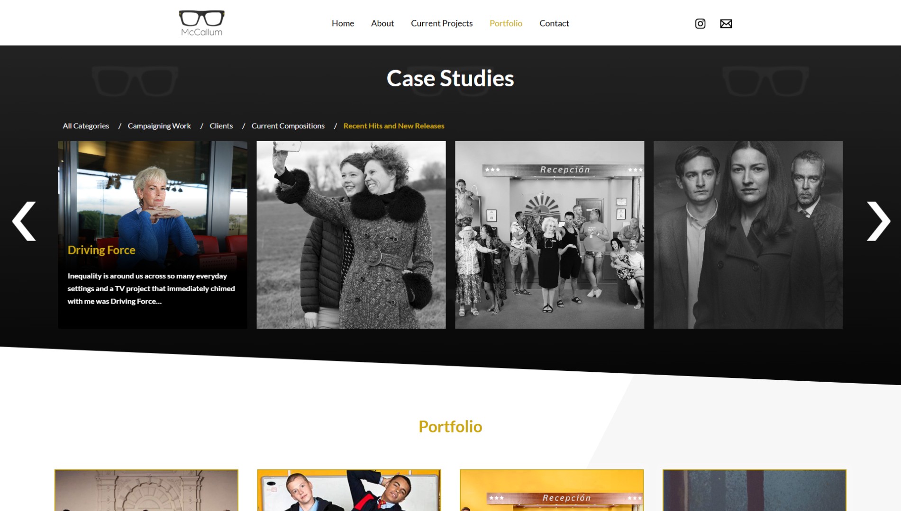This screenshot has width=901, height=511.
Task: Open the schoolboys portfolio thumbnail
Action: [x=349, y=490]
